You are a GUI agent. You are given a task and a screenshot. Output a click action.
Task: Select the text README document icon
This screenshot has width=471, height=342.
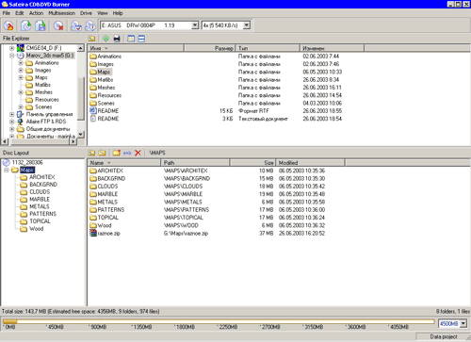pyautogui.click(x=93, y=119)
